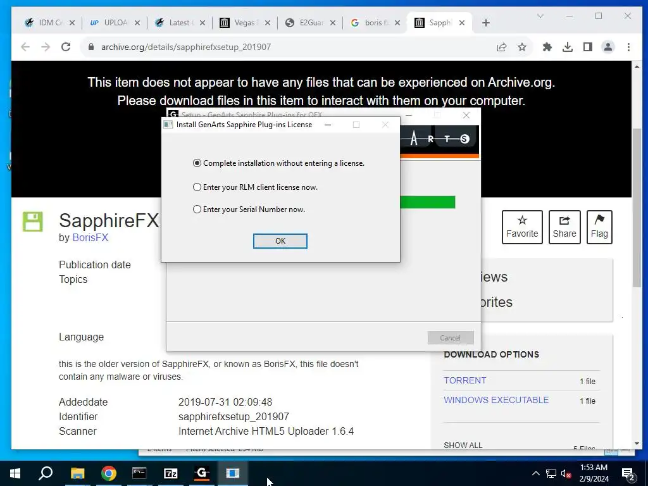Click the muted volume tray icon
Screen dimensions: 648x486
566,473
